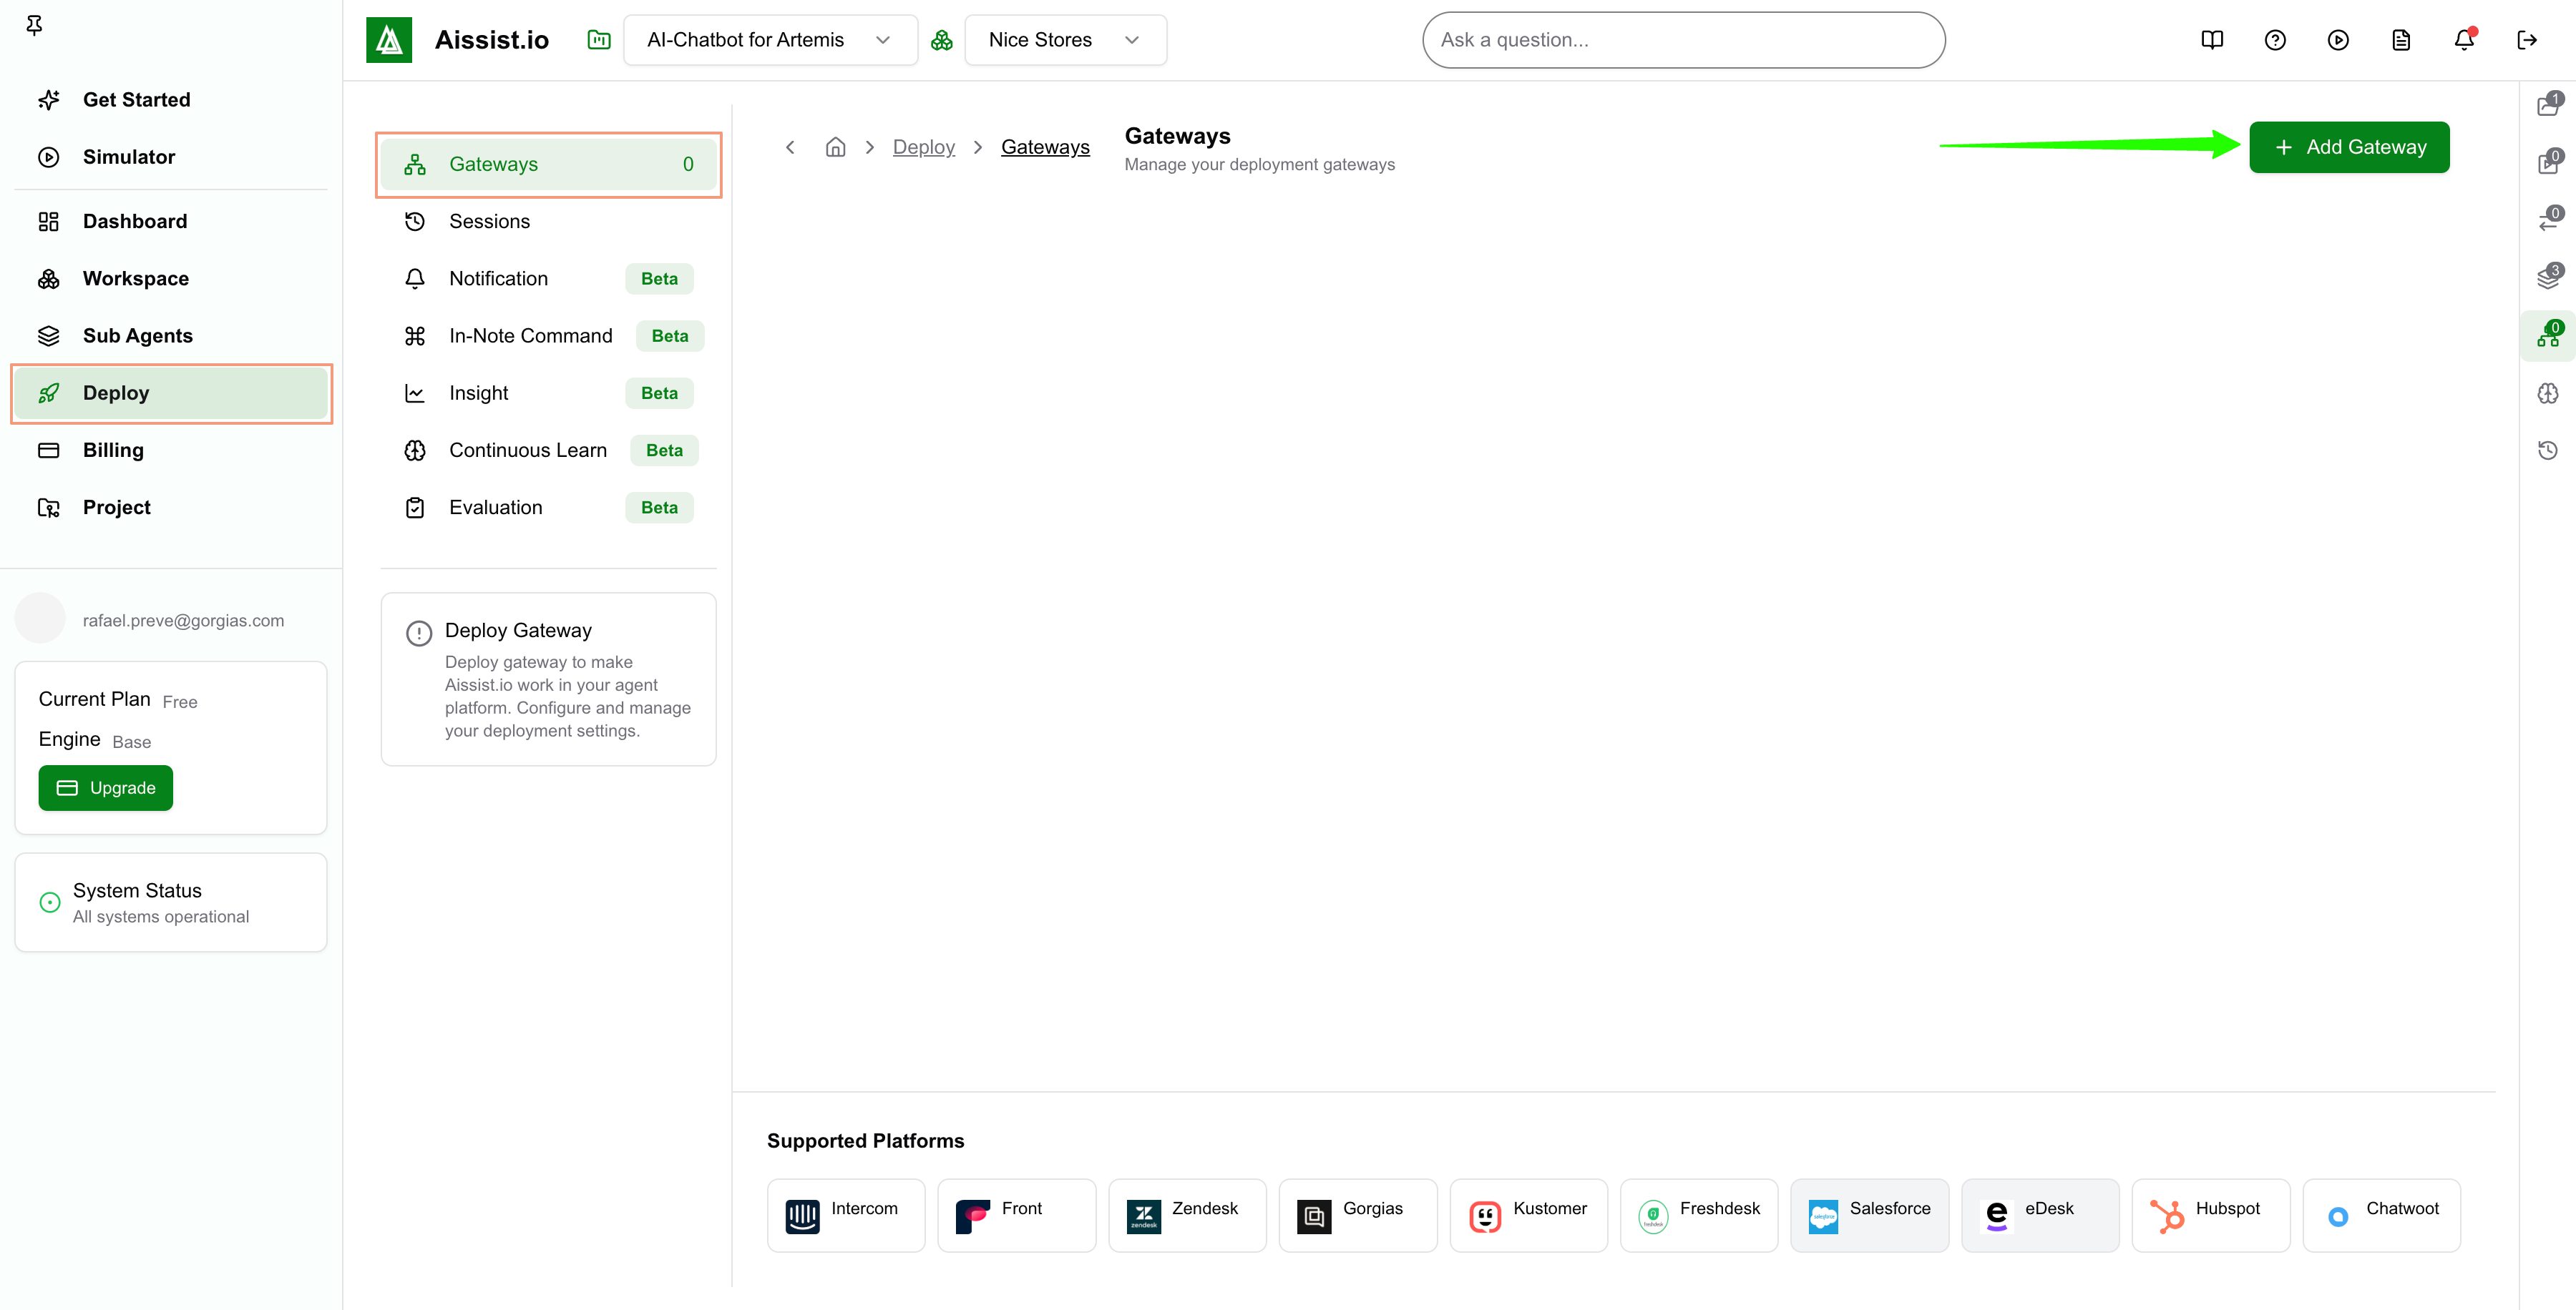Select the Salesforce platform card
Viewport: 2576px width, 1310px height.
[x=1869, y=1214]
